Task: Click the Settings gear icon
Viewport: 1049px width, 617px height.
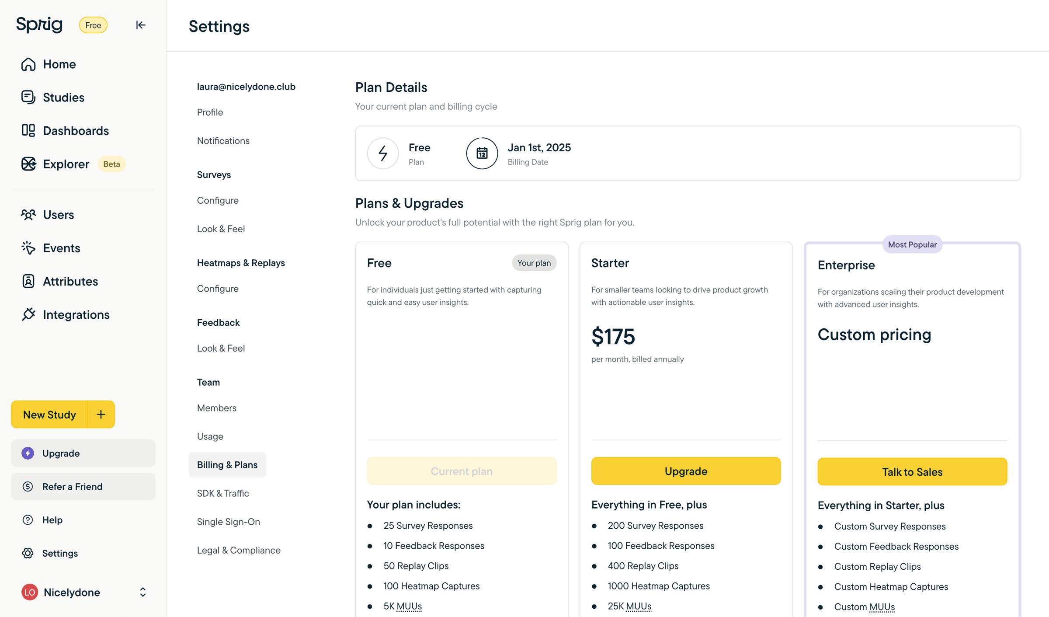Action: click(28, 553)
